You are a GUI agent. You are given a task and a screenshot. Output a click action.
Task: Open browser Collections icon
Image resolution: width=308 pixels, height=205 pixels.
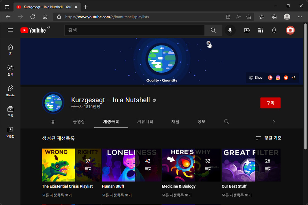(274, 17)
